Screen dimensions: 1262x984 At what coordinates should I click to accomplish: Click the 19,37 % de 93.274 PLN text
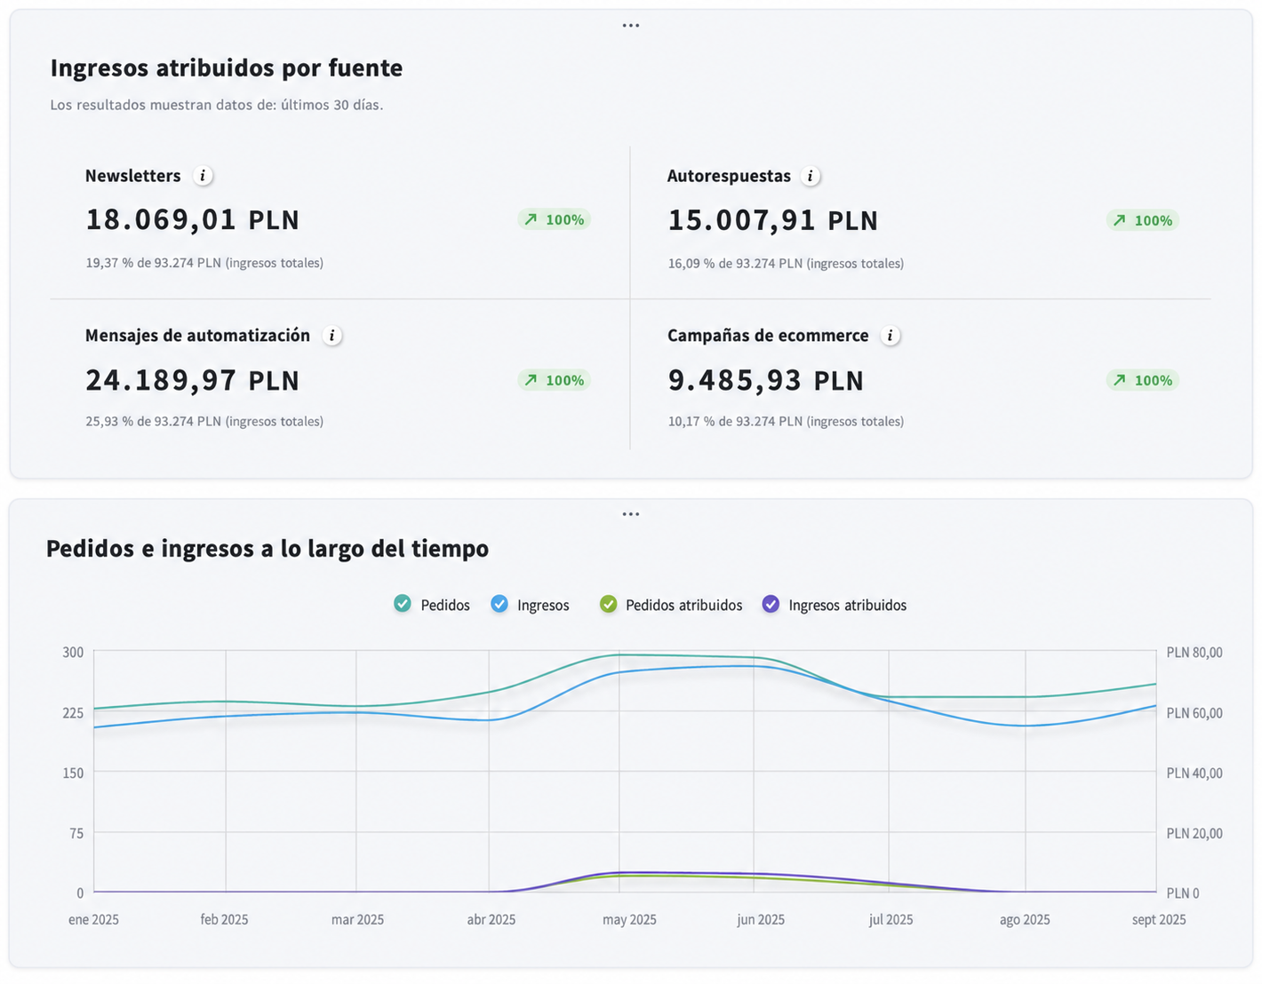click(204, 263)
